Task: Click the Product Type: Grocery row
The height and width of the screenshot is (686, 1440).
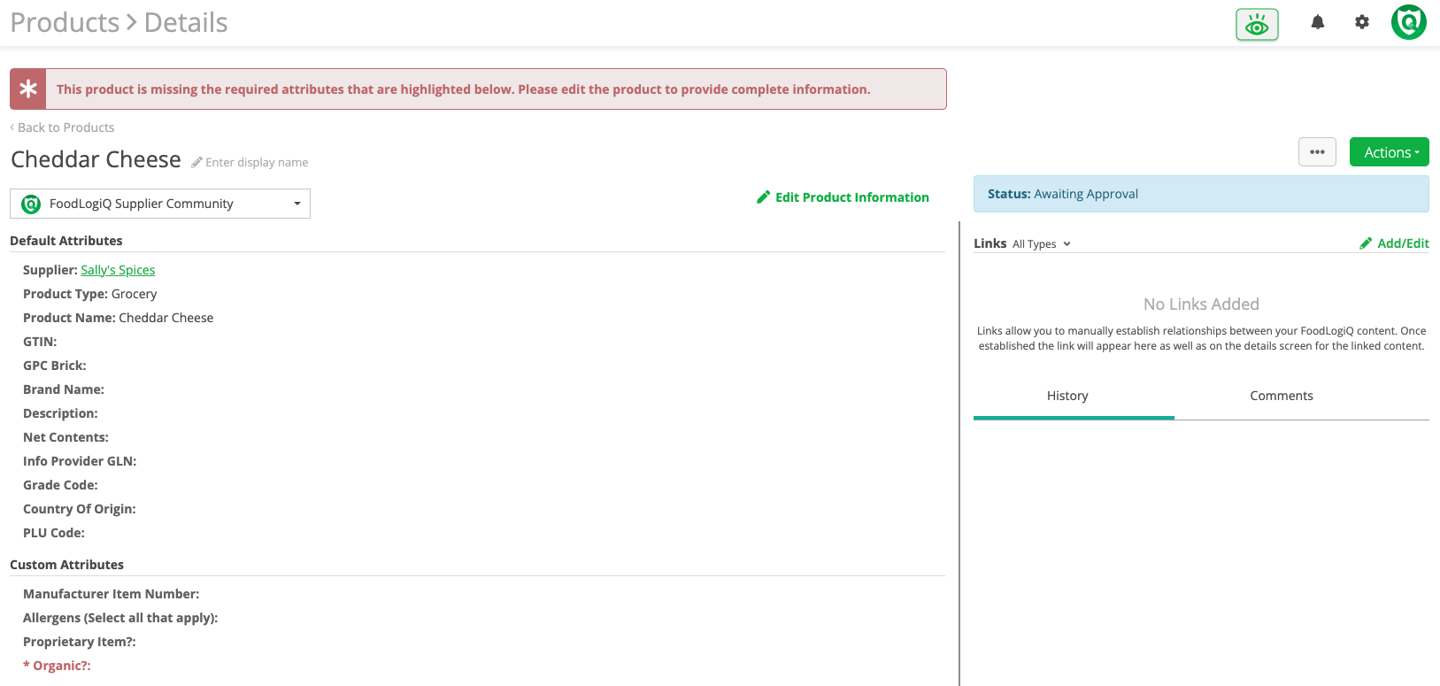Action: point(90,294)
